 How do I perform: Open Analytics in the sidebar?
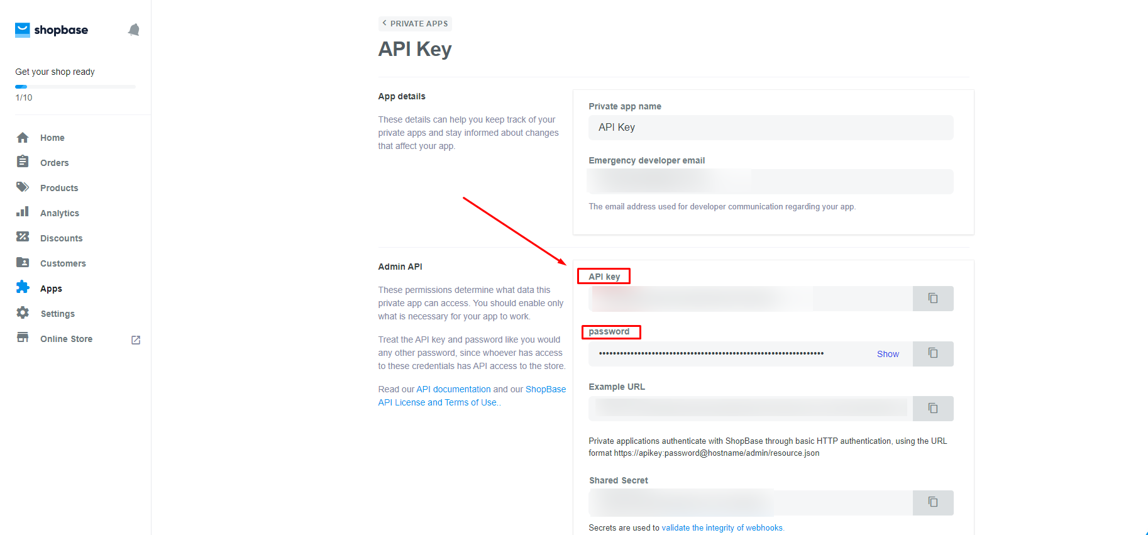tap(60, 213)
